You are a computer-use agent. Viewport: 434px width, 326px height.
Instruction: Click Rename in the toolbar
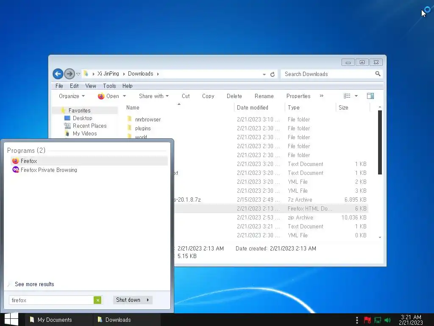pyautogui.click(x=264, y=96)
